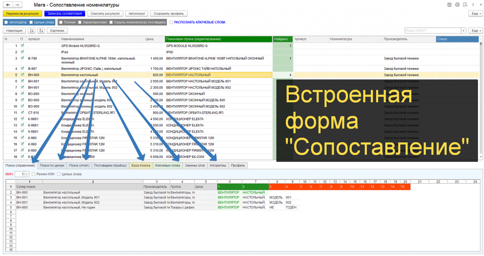Image resolution: width=484 pixels, height=256 pixels.
Task: Enable the Режим ИЛИ checkbox
Action: [x=34, y=174]
